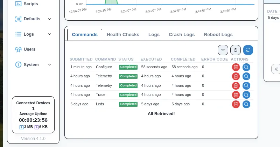
Task: Delete the Trace command entry
Action: click(236, 95)
